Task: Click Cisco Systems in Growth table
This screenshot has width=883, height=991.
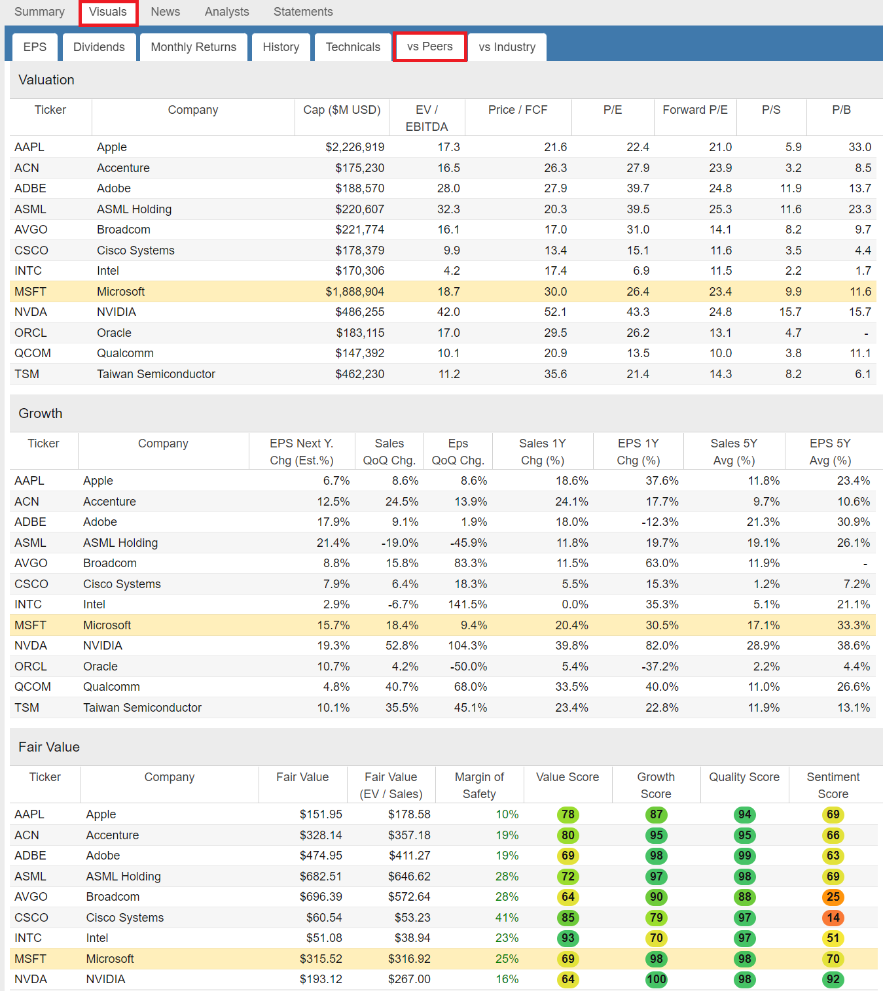Action: (122, 584)
